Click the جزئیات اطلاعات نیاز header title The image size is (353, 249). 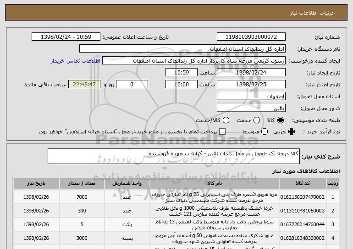[312, 13]
